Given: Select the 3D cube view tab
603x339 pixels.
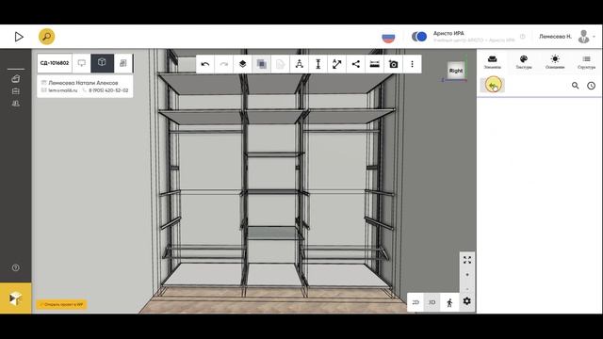Looking at the screenshot, I should [102, 63].
